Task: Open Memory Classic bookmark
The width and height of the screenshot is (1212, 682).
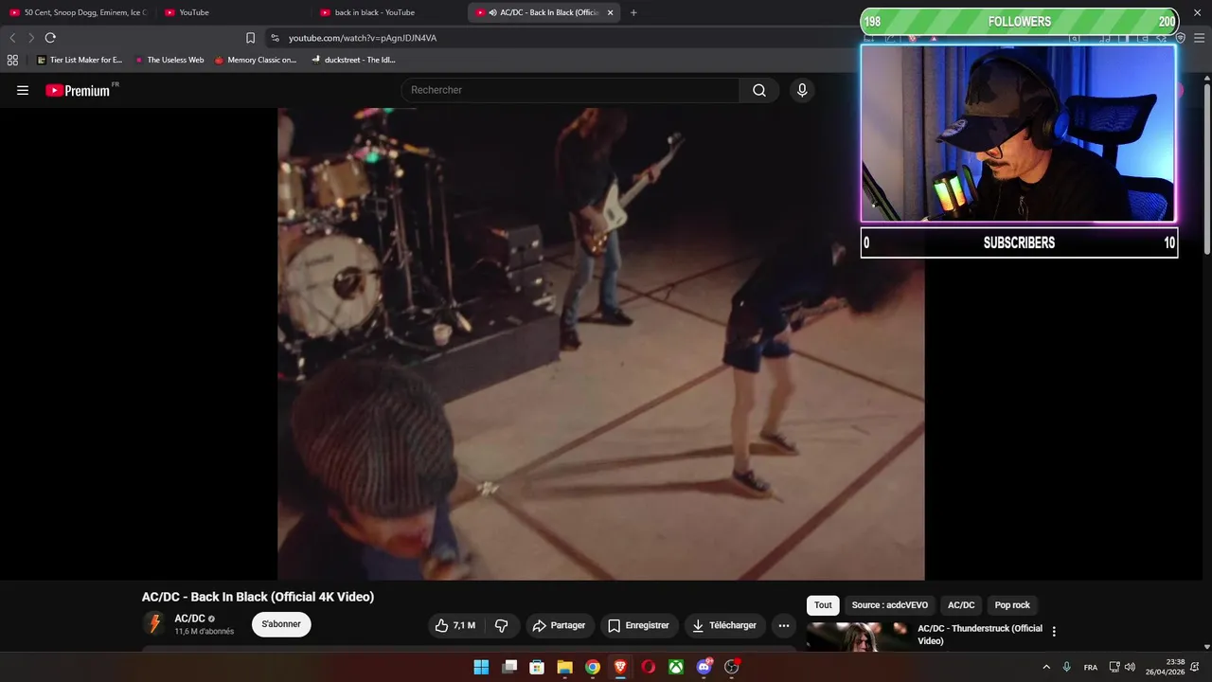Action: point(256,60)
